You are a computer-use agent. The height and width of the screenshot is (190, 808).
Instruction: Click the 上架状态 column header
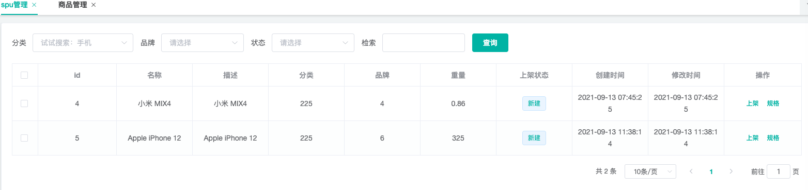(x=534, y=75)
